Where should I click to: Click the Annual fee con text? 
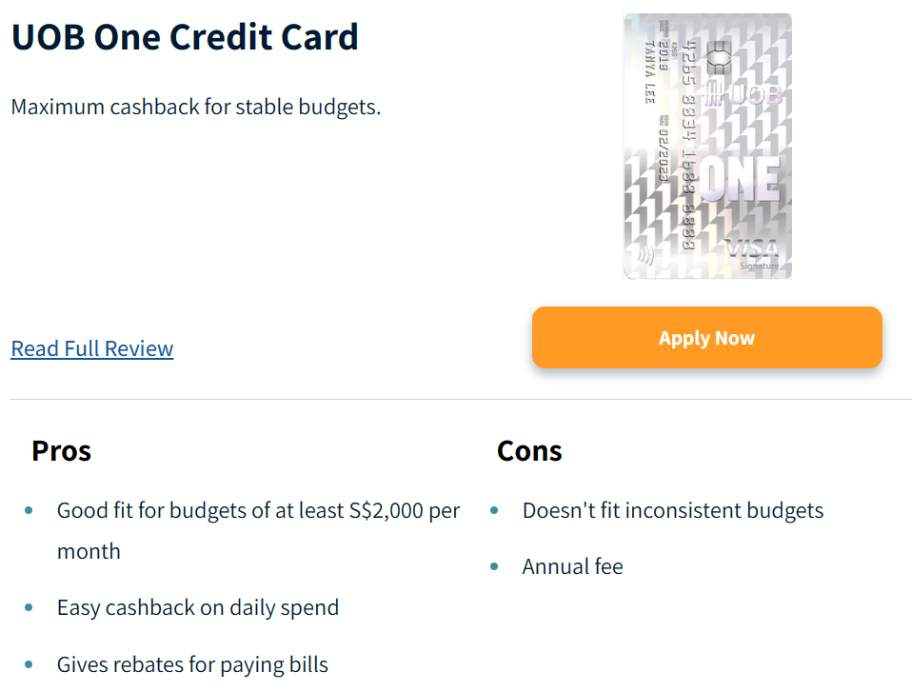(572, 567)
